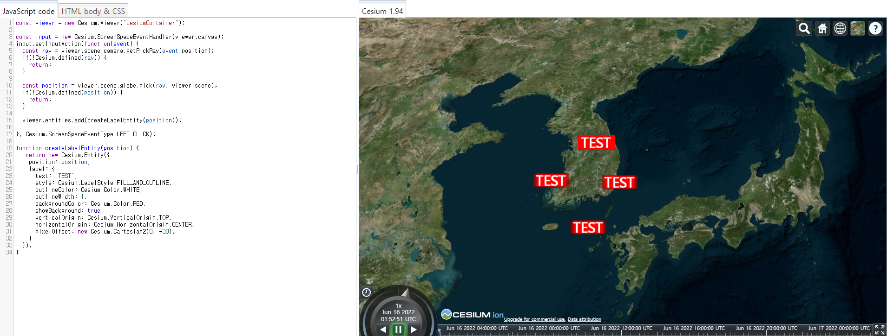This screenshot has height=336, width=887.
Task: Click the animation clock reset icon
Action: pos(367,292)
